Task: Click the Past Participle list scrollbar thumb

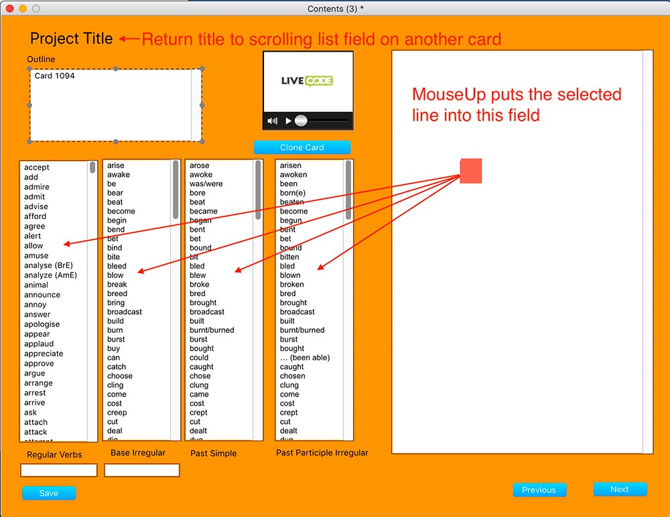Action: click(348, 190)
